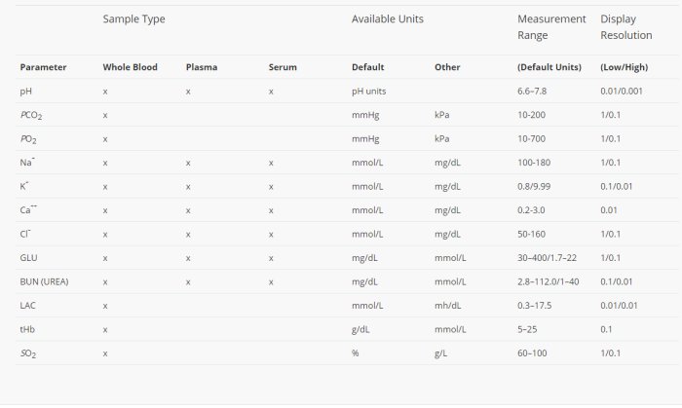Click the Serum column heading

(283, 67)
